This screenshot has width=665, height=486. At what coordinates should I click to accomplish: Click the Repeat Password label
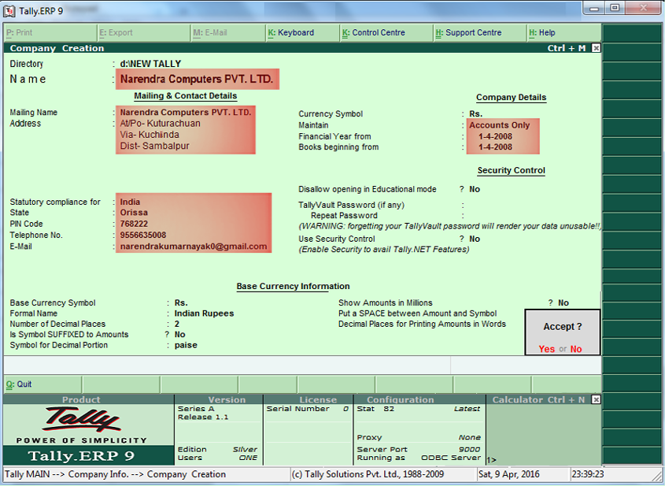(344, 216)
